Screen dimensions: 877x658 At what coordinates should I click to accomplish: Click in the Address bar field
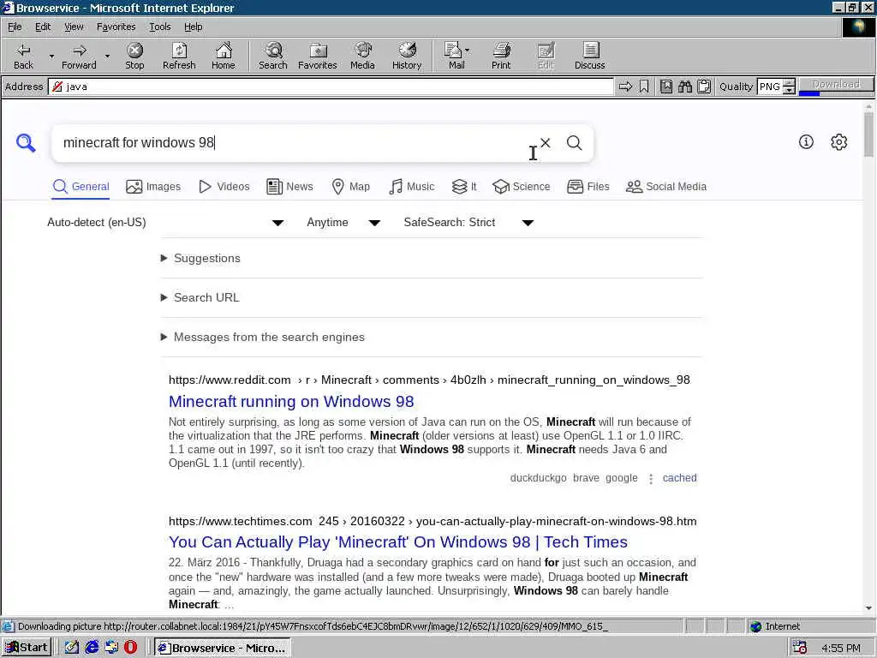pyautogui.click(x=331, y=87)
